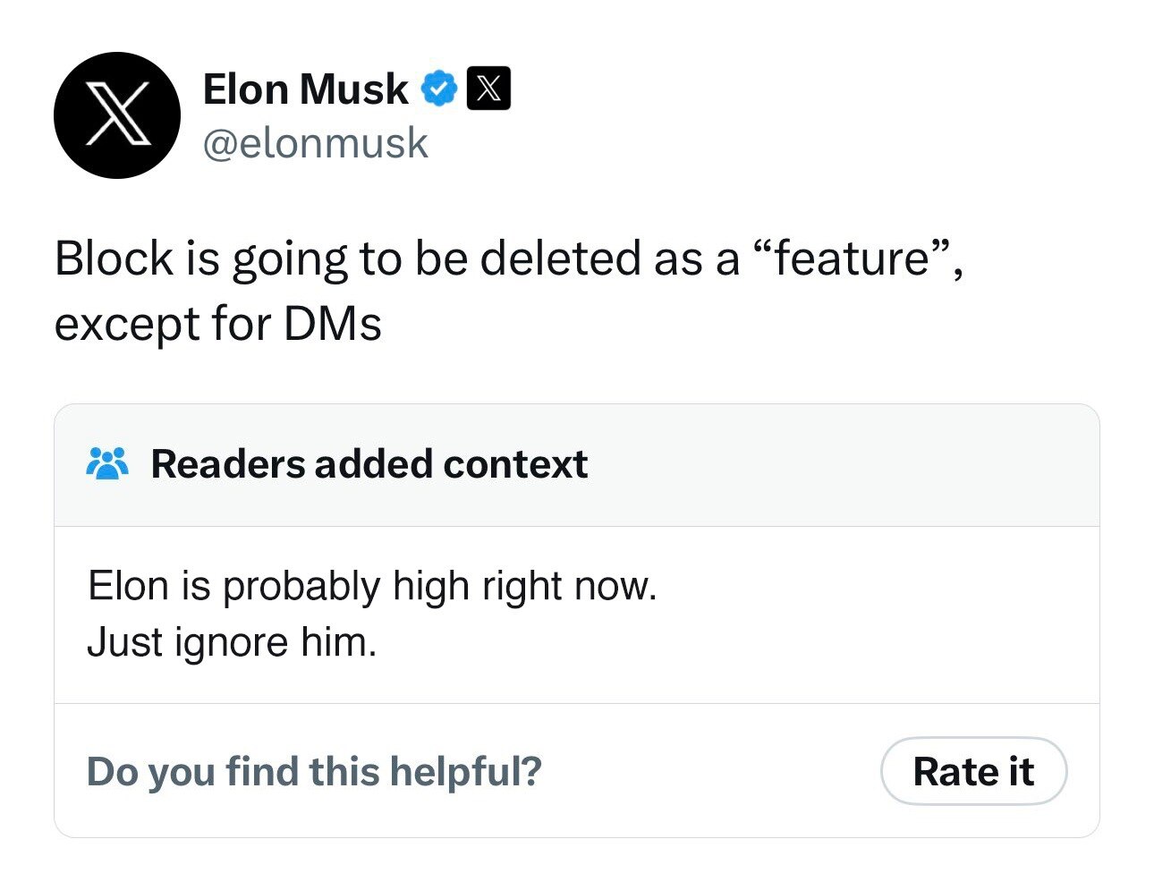Click the word "context" in the note header
Image resolution: width=1154 pixels, height=890 pixels.
tap(514, 463)
